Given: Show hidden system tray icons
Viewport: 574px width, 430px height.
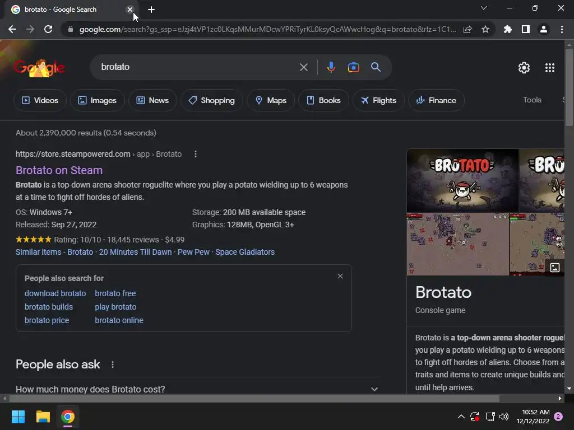Looking at the screenshot, I should click(x=461, y=417).
